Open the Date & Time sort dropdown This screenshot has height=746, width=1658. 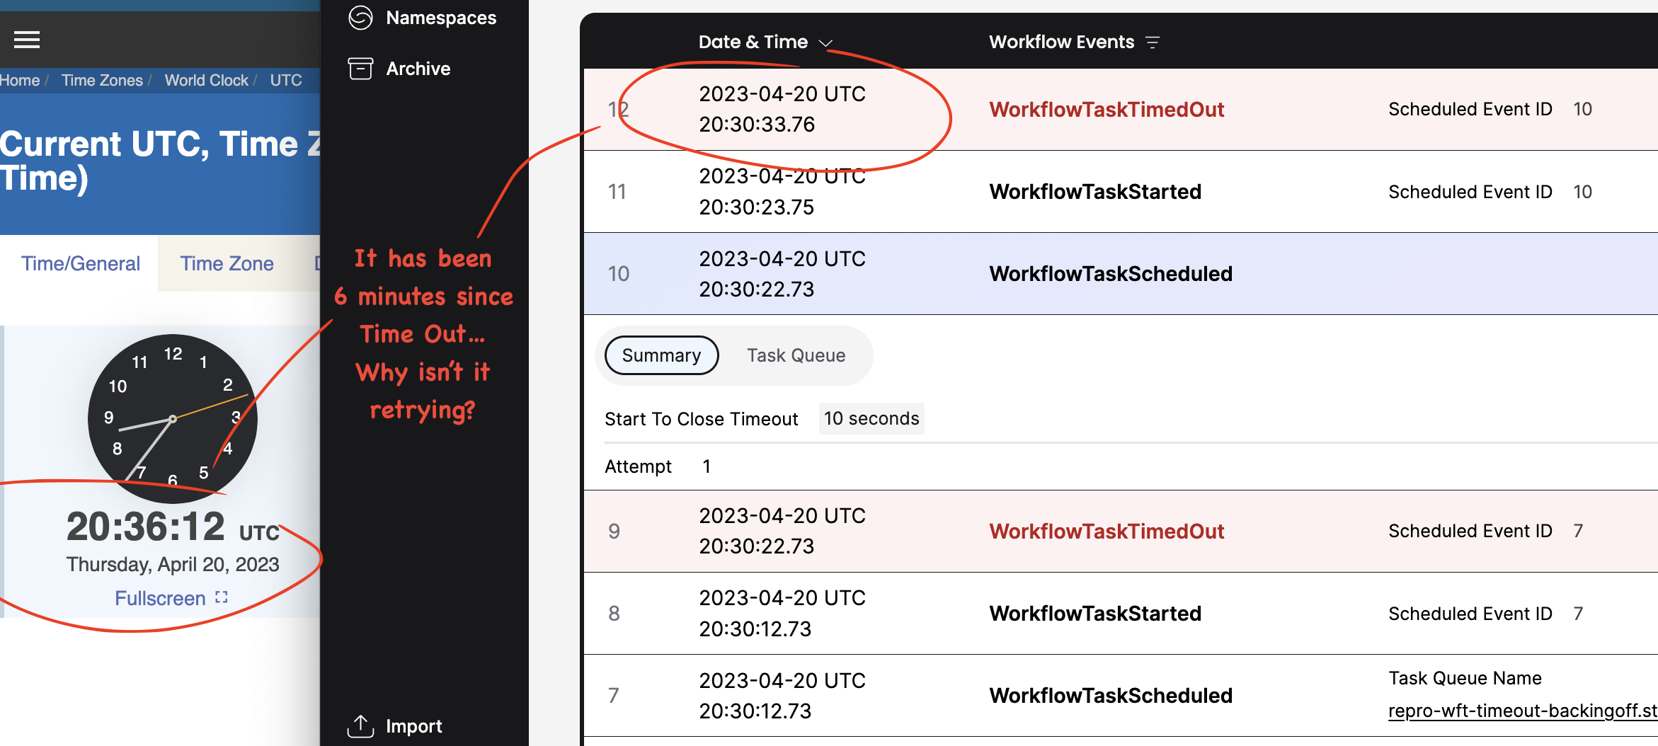(x=827, y=42)
